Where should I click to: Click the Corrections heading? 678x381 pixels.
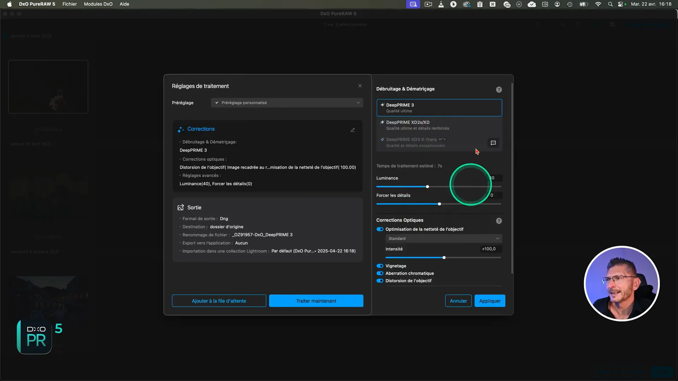[201, 129]
